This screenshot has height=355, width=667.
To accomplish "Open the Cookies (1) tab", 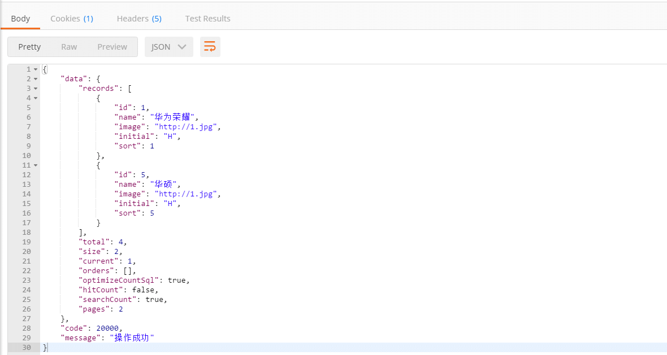I will click(72, 19).
